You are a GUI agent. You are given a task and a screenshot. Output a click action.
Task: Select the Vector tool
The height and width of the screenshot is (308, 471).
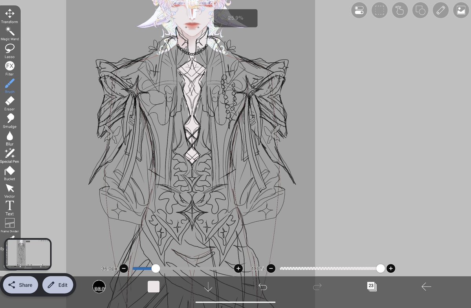9,191
